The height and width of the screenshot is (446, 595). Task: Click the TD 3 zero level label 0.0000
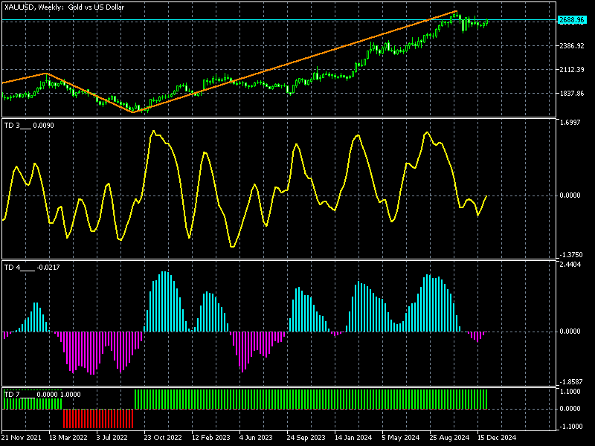[570, 195]
